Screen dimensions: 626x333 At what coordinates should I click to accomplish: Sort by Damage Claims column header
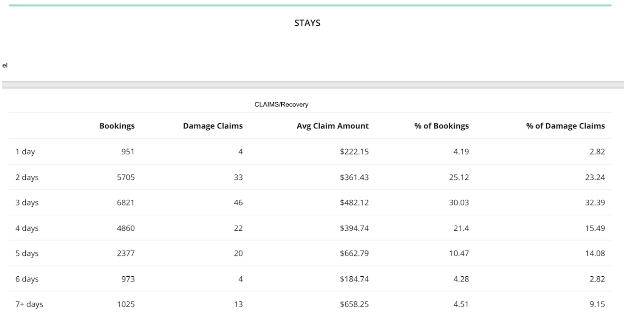point(212,126)
